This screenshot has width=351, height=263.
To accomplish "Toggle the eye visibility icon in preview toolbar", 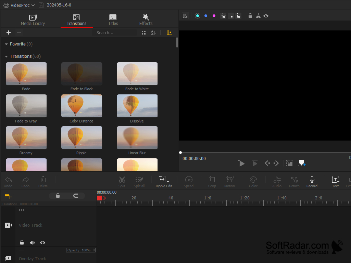I will [266, 16].
